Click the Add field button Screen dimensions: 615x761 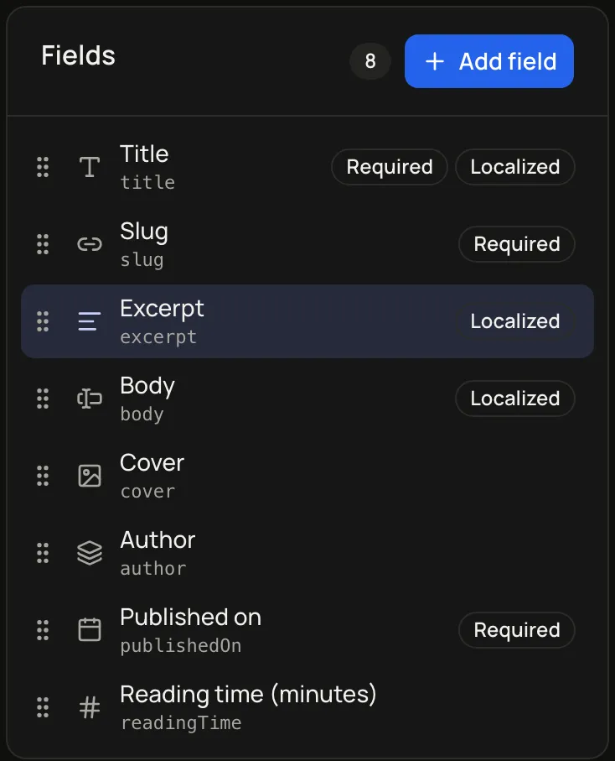click(x=489, y=61)
